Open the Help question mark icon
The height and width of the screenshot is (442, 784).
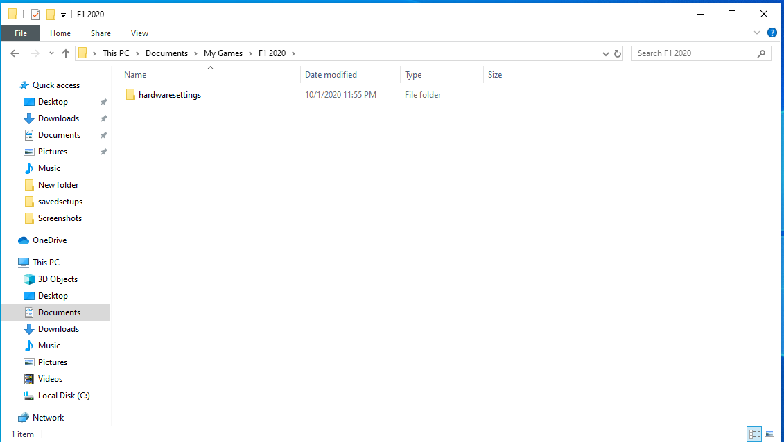click(x=772, y=33)
